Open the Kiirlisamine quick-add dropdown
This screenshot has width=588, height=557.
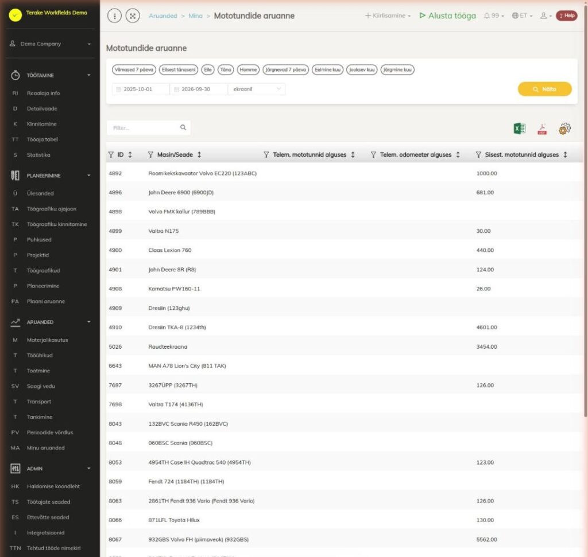(388, 15)
